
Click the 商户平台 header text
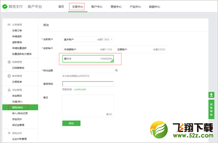[x=35, y=7]
